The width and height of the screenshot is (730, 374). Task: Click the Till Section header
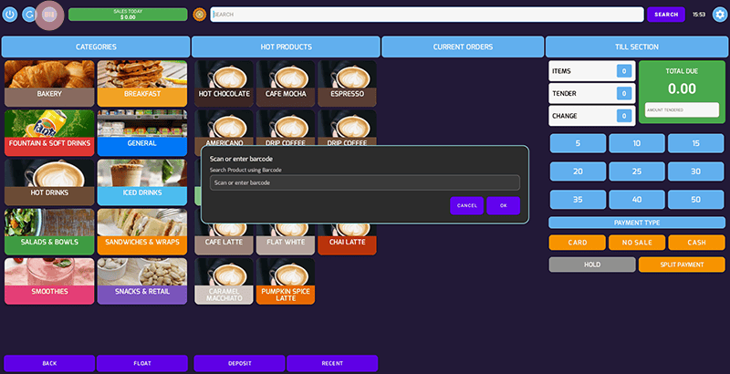point(636,47)
